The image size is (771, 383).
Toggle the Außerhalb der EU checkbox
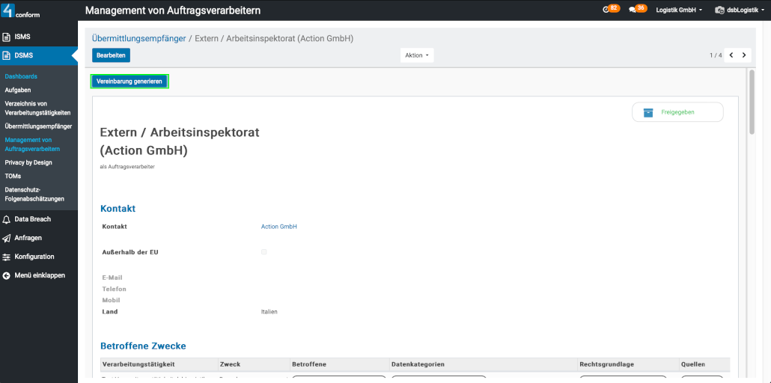(x=263, y=252)
